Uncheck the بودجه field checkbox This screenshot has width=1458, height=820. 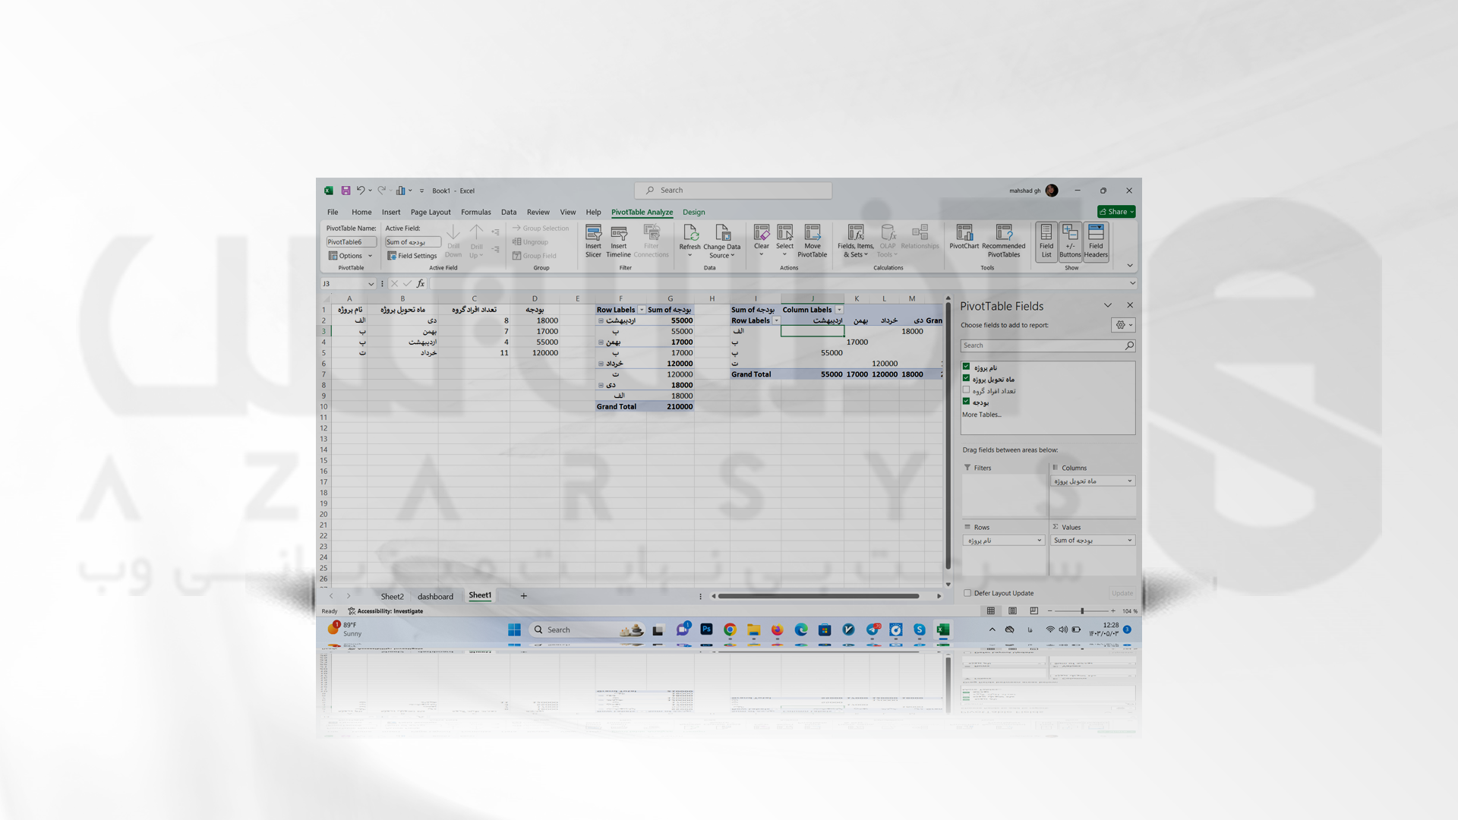(x=967, y=402)
